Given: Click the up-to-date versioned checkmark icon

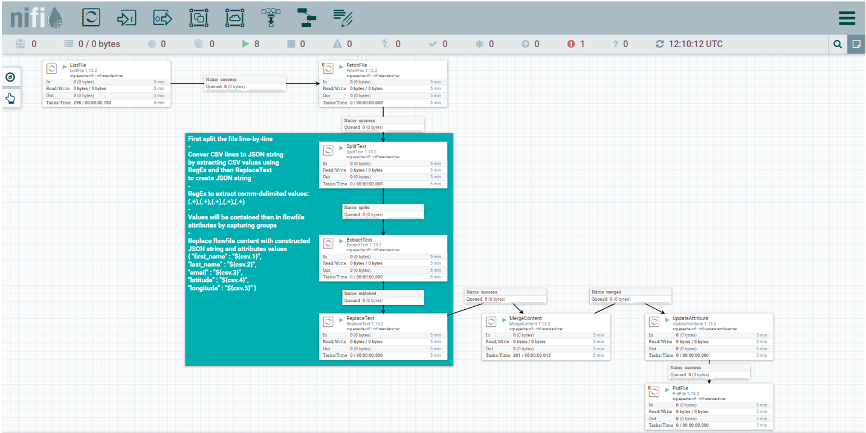Looking at the screenshot, I should [x=433, y=44].
